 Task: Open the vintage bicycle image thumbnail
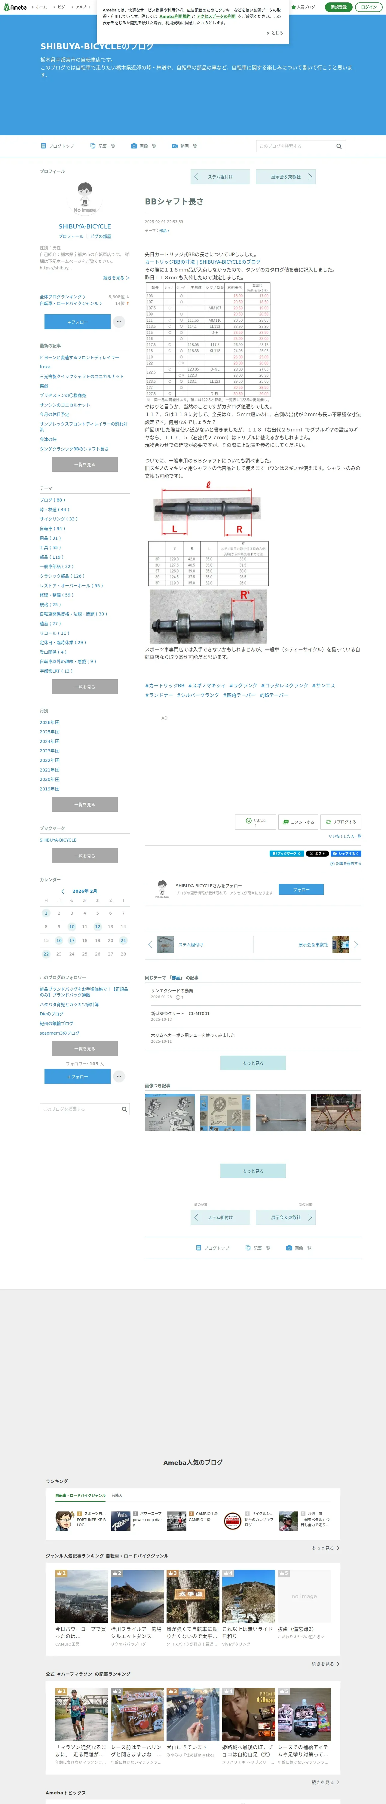pos(336,1112)
